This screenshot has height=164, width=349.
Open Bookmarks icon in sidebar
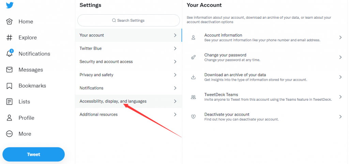[x=9, y=86]
